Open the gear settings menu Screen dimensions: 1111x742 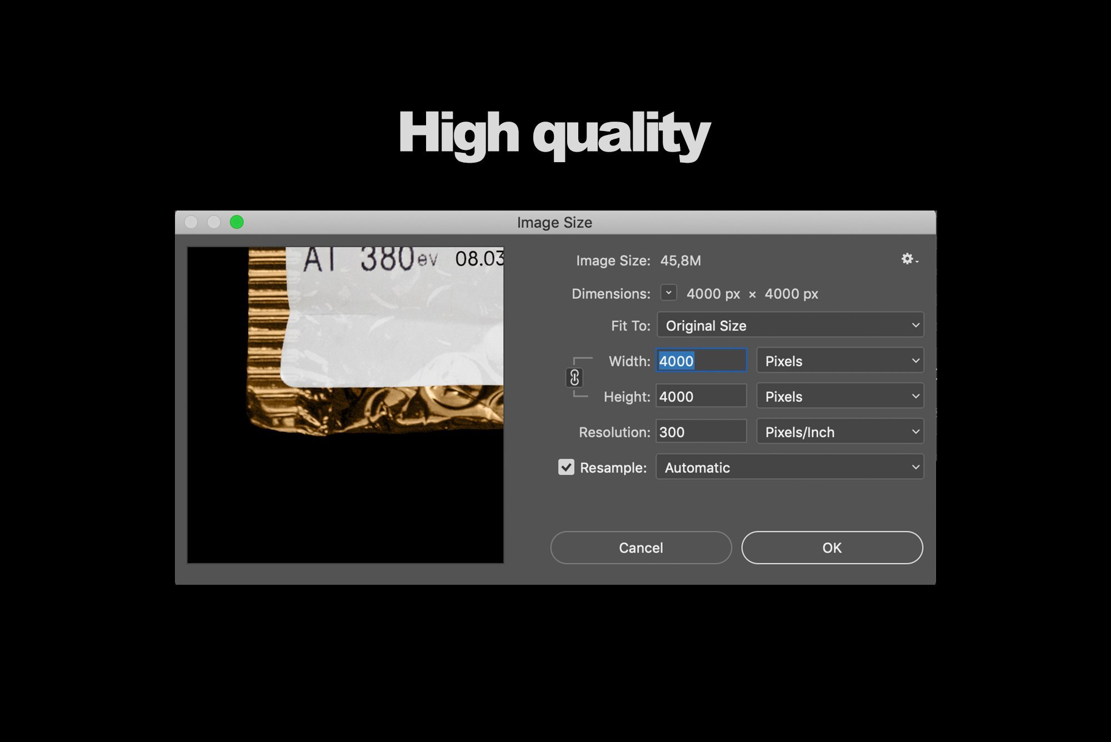(909, 259)
